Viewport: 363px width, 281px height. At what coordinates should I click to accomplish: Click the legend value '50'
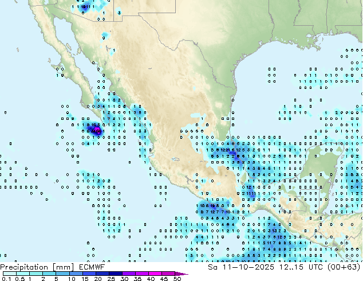pos(177,279)
